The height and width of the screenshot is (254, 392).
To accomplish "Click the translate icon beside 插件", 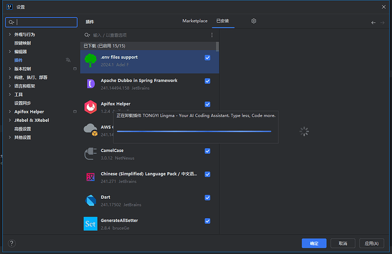I will point(68,60).
